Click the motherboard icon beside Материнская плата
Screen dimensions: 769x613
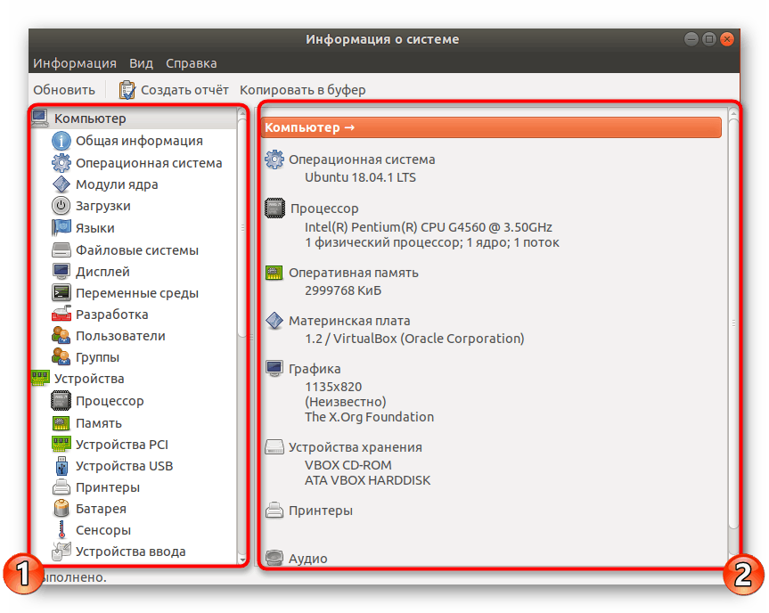(x=274, y=321)
